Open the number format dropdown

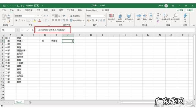coord(104,16)
